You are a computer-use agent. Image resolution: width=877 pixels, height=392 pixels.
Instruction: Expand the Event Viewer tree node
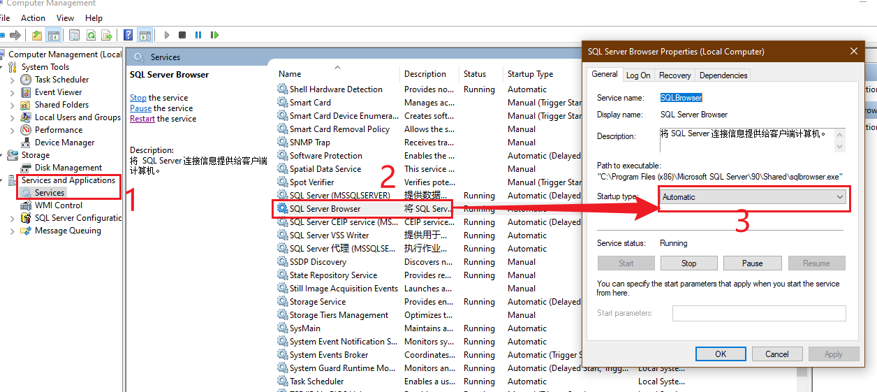tap(13, 92)
